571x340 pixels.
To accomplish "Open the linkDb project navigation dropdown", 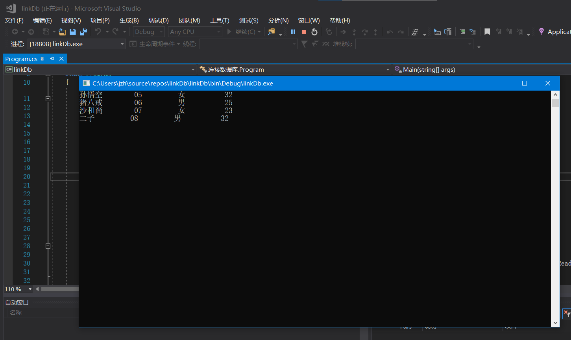I will (x=100, y=70).
